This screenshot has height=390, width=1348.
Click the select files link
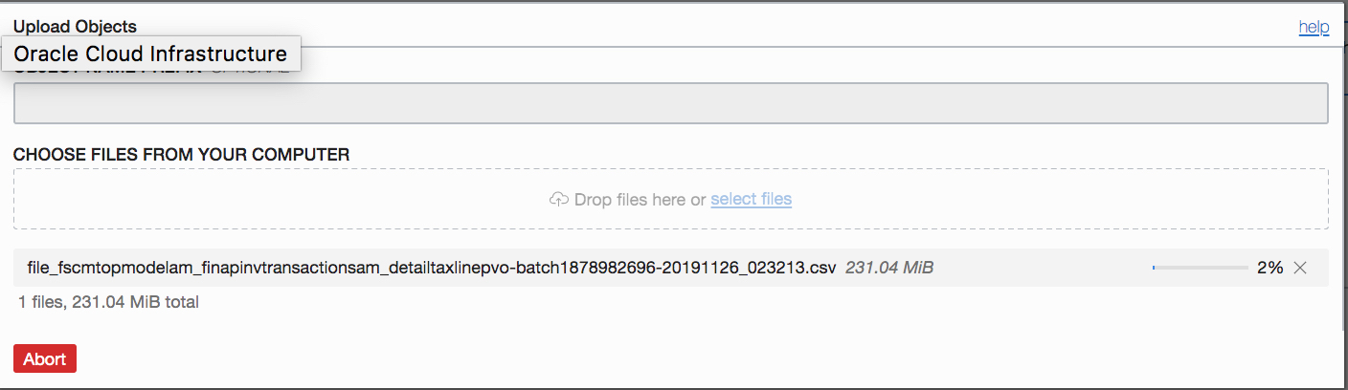(751, 199)
